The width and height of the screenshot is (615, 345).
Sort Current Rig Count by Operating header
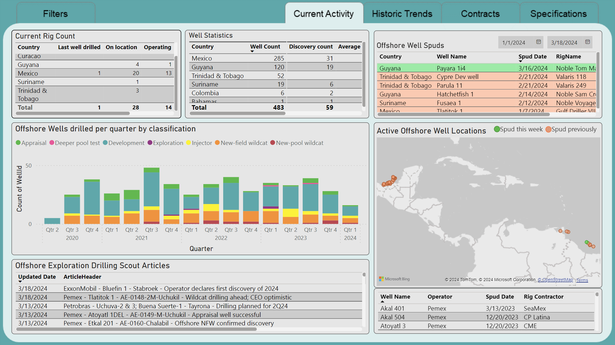click(157, 47)
